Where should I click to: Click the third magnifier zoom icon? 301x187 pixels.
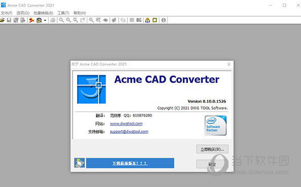(76, 20)
